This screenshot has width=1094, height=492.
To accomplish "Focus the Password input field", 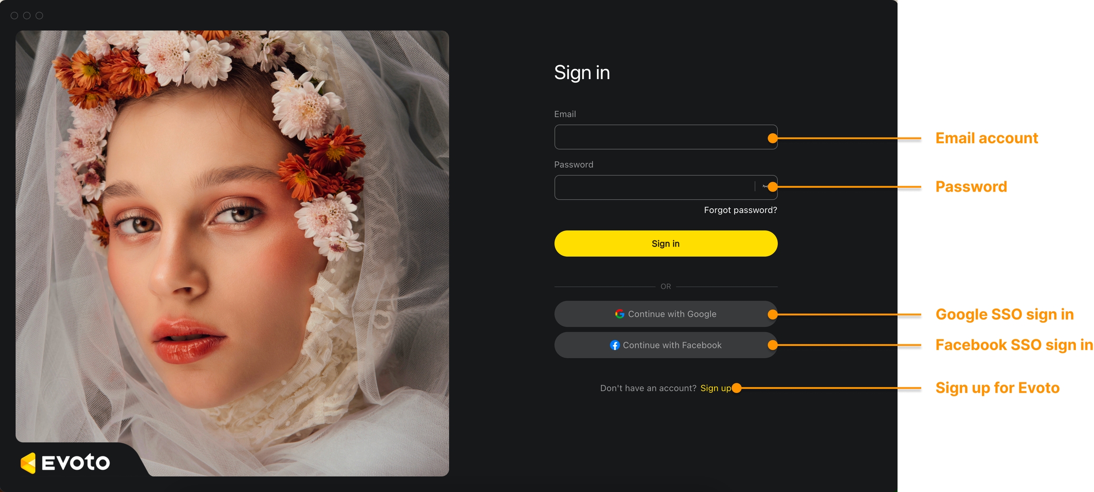I will 654,187.
